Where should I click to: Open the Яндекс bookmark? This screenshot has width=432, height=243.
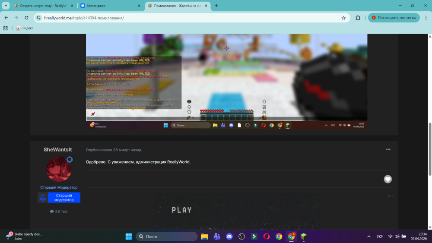coord(25,28)
